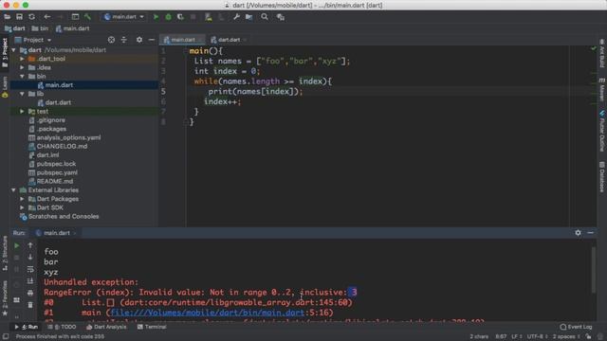
Task: Click UTF-8 encoding in status bar
Action: pos(537,337)
